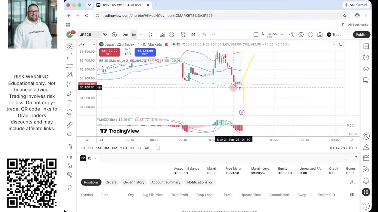Expand the IC broker account dropdown
The image size is (378, 212).
pos(95,158)
